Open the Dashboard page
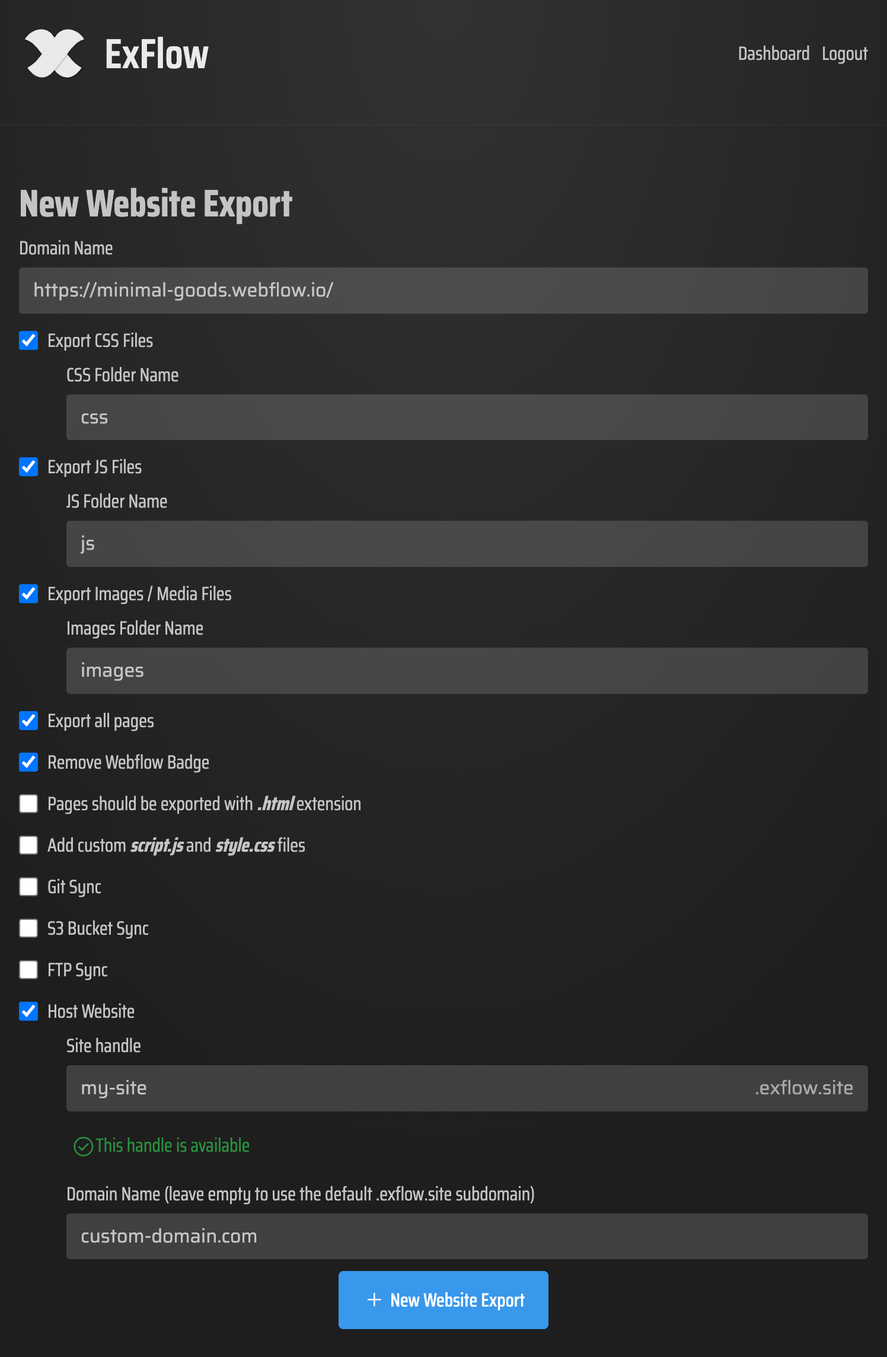 point(774,53)
